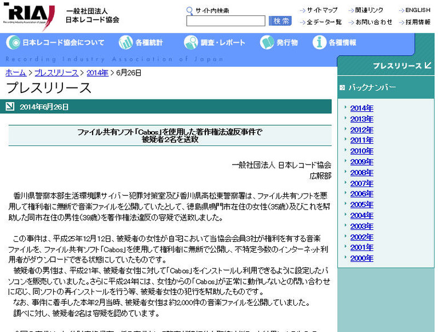The image size is (438, 332).
Task: Click the magnifier icon beside サイト内検索
Action: click(190, 10)
